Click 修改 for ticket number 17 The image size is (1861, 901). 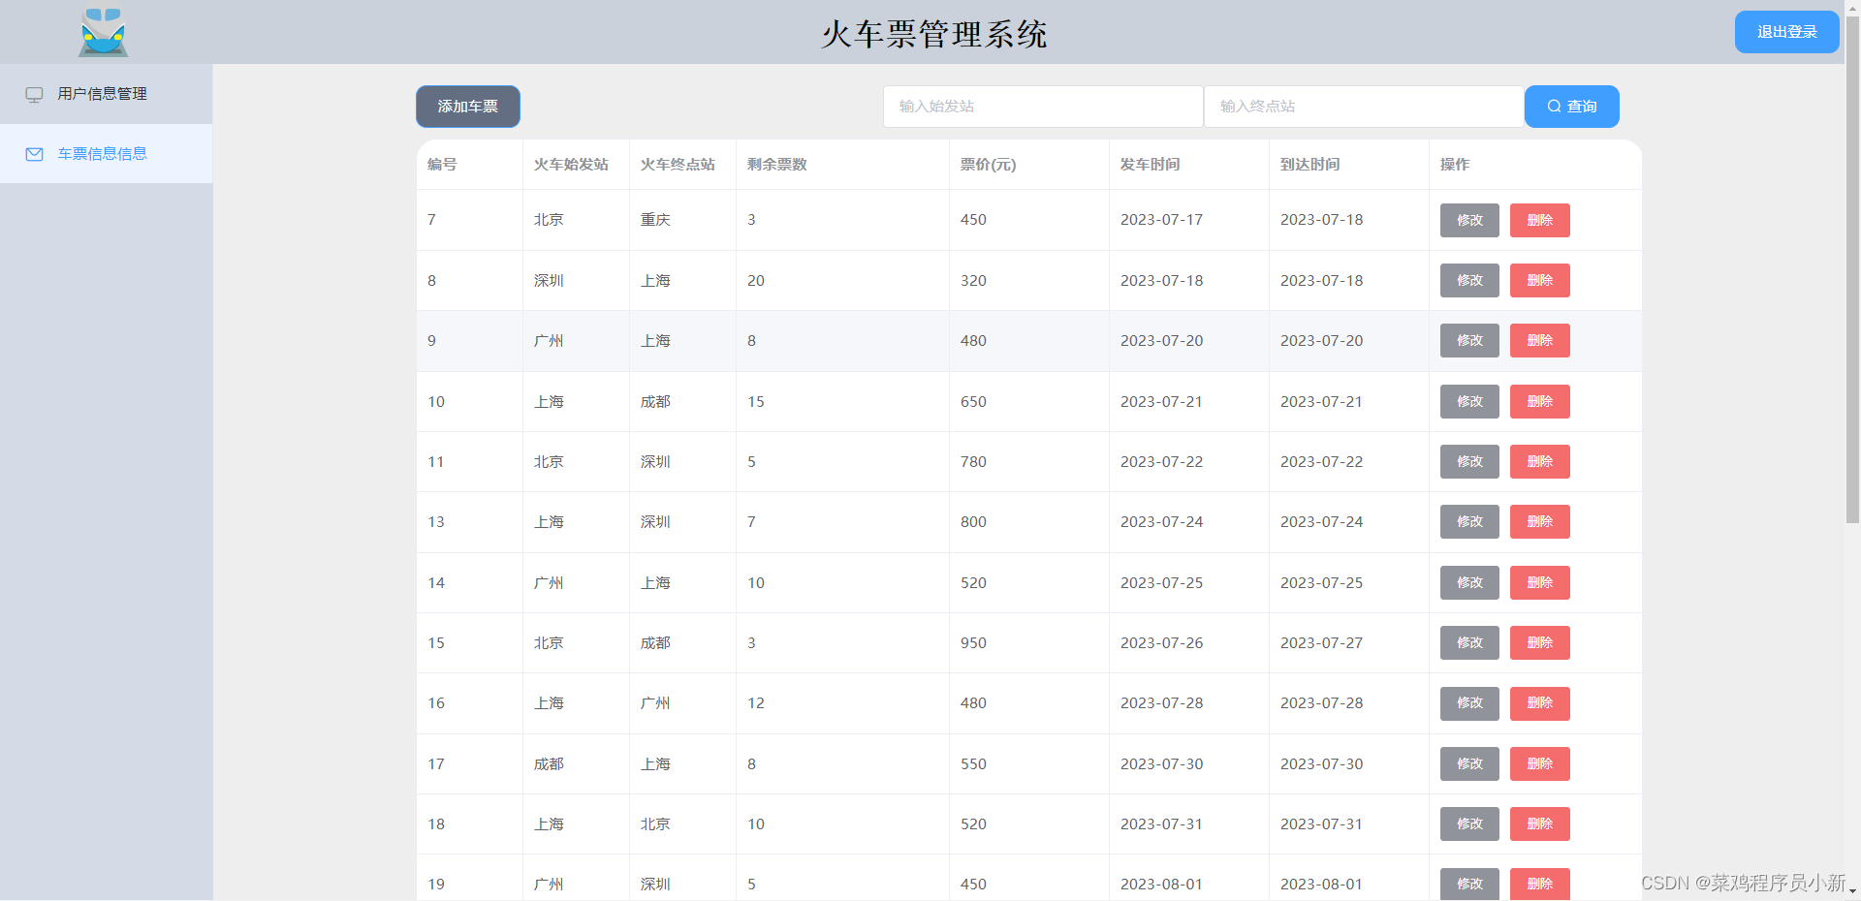[1469, 763]
